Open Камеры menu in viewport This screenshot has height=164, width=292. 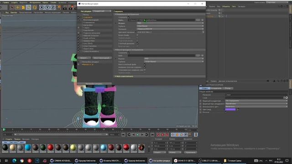[x=14, y=12]
